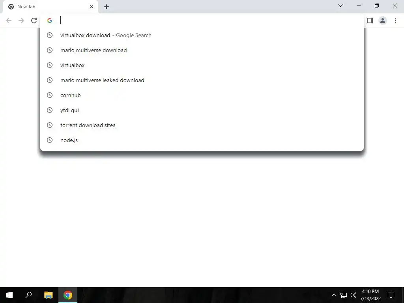
Task: Open the notification center icon
Action: [x=391, y=295]
